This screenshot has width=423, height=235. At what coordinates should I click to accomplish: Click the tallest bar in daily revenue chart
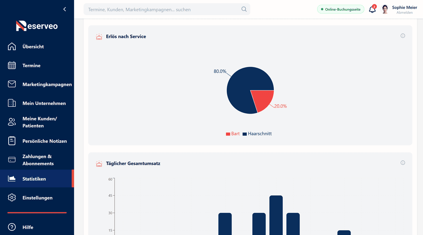click(x=276, y=215)
